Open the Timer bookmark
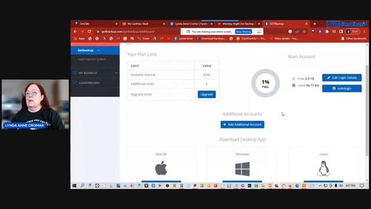This screenshot has height=209, width=371. click(143, 38)
